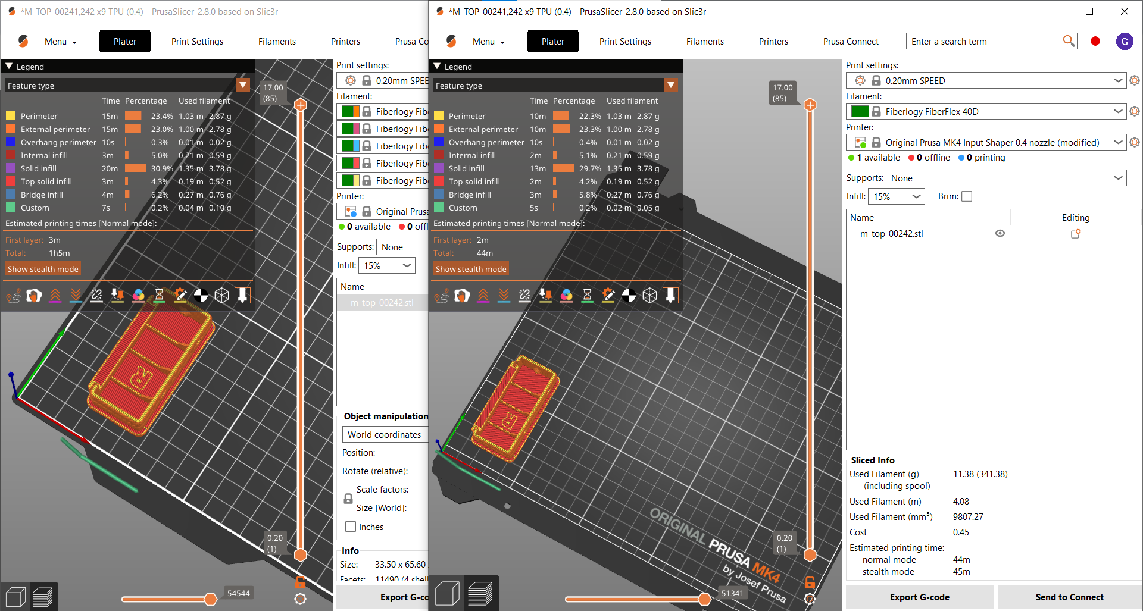Toggle Shells cube in left window legend
Image resolution: width=1143 pixels, height=611 pixels.
221,295
